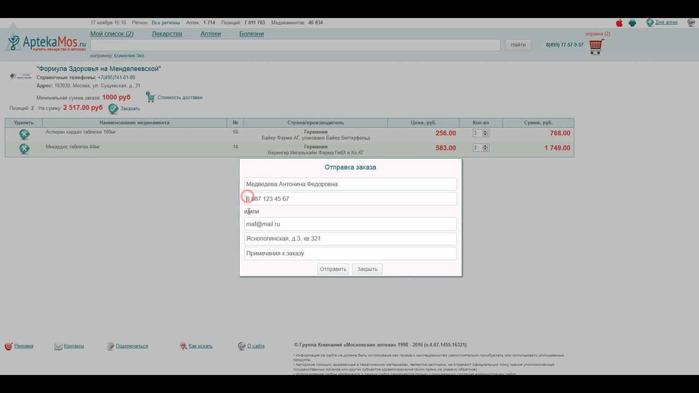The height and width of the screenshot is (393, 699).
Task: Click the Примечания к заказу notes field
Action: coord(350,253)
